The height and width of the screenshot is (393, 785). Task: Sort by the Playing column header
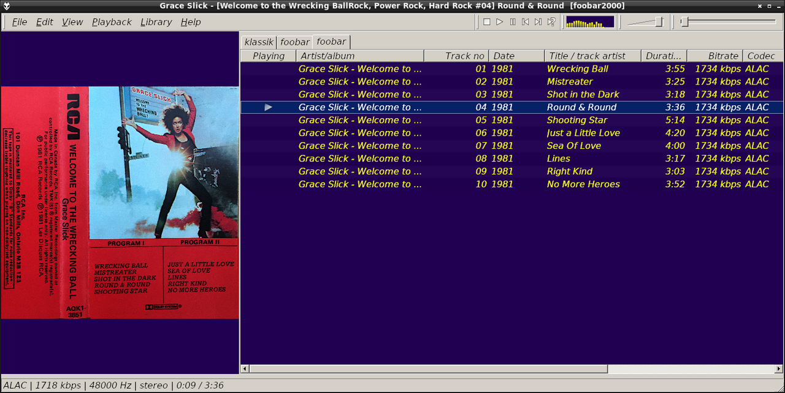269,56
